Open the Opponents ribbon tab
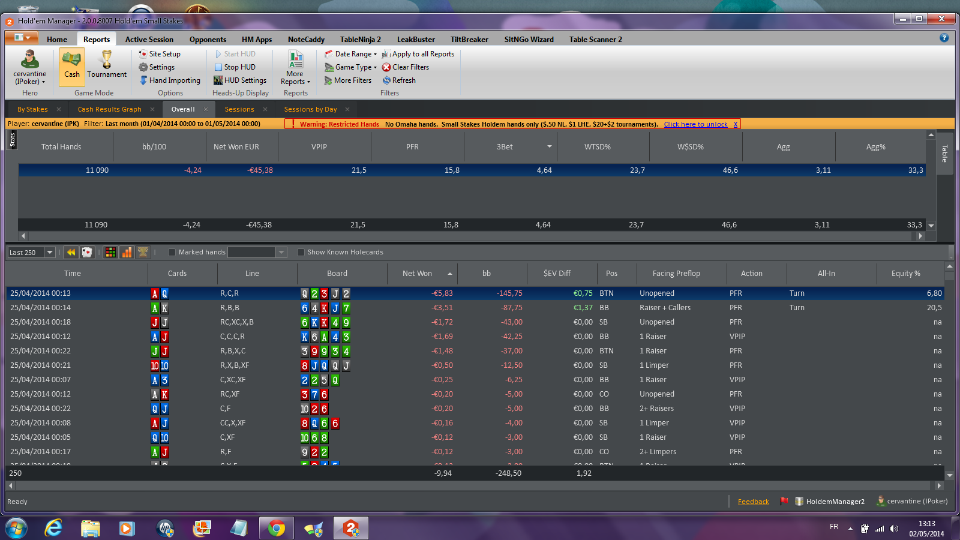 (x=208, y=40)
